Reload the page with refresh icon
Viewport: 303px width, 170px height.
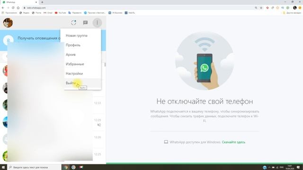pyautogui.click(x=13, y=8)
